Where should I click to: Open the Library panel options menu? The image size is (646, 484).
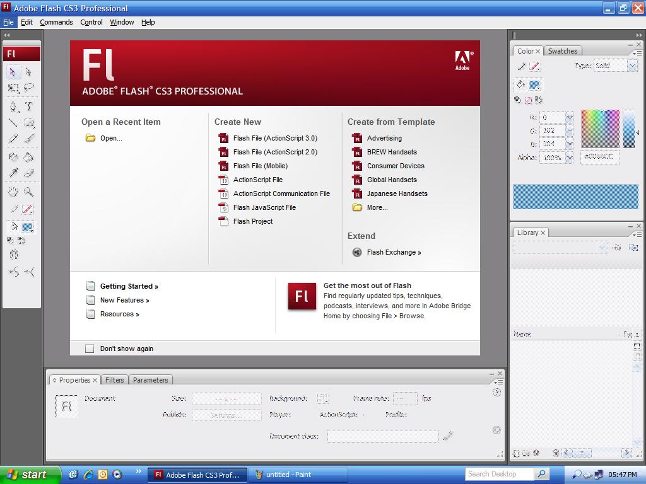click(x=637, y=234)
